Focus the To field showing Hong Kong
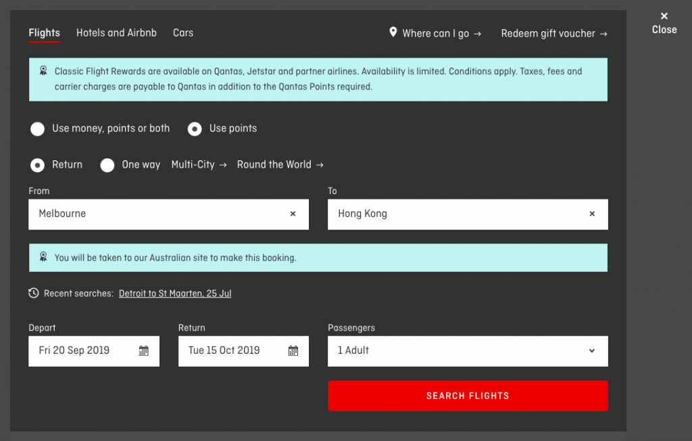This screenshot has width=692, height=441. (468, 214)
